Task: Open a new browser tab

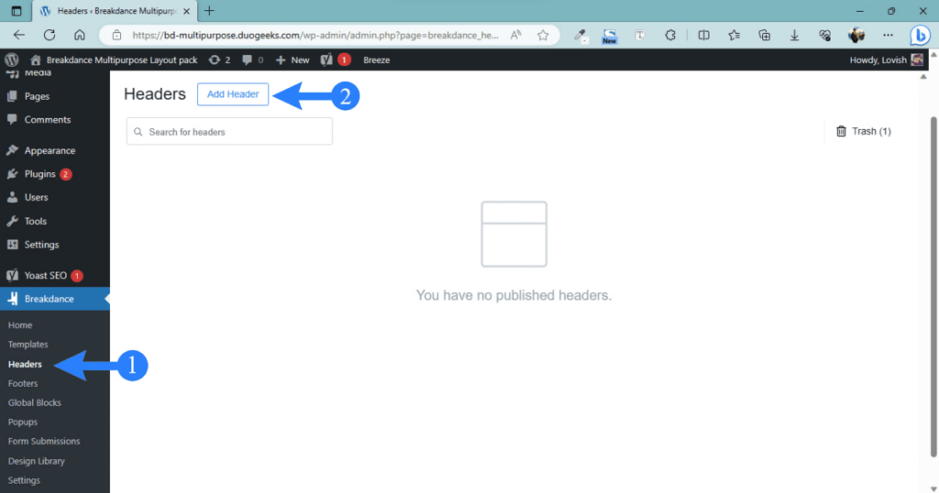Action: 209,11
